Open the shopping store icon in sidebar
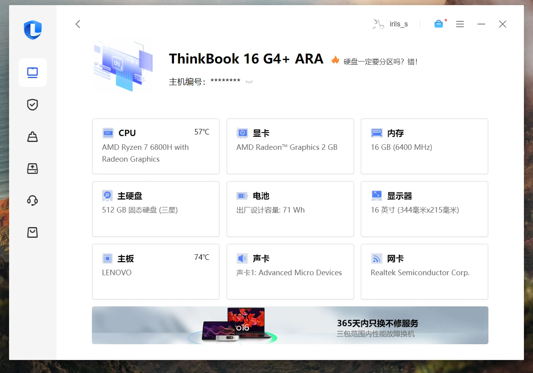Viewport: 533px width, 373px height. 32,232
